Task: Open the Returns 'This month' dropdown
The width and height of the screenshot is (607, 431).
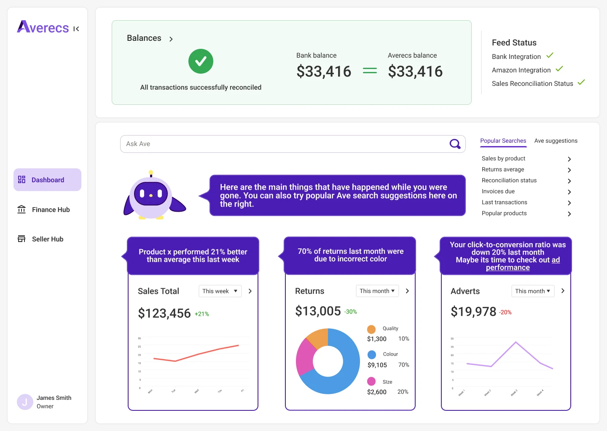Action: 377,291
